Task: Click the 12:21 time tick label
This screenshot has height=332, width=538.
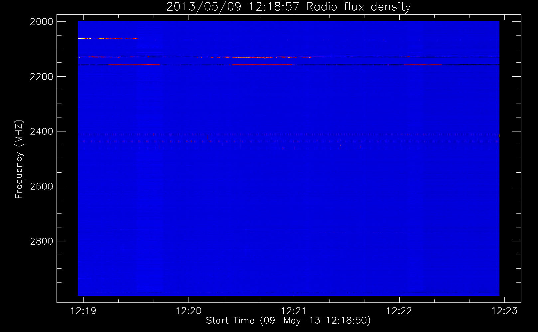Action: pyautogui.click(x=294, y=311)
